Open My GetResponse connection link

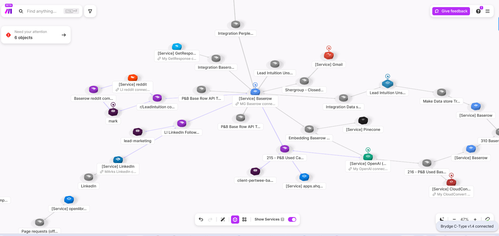click(x=177, y=58)
